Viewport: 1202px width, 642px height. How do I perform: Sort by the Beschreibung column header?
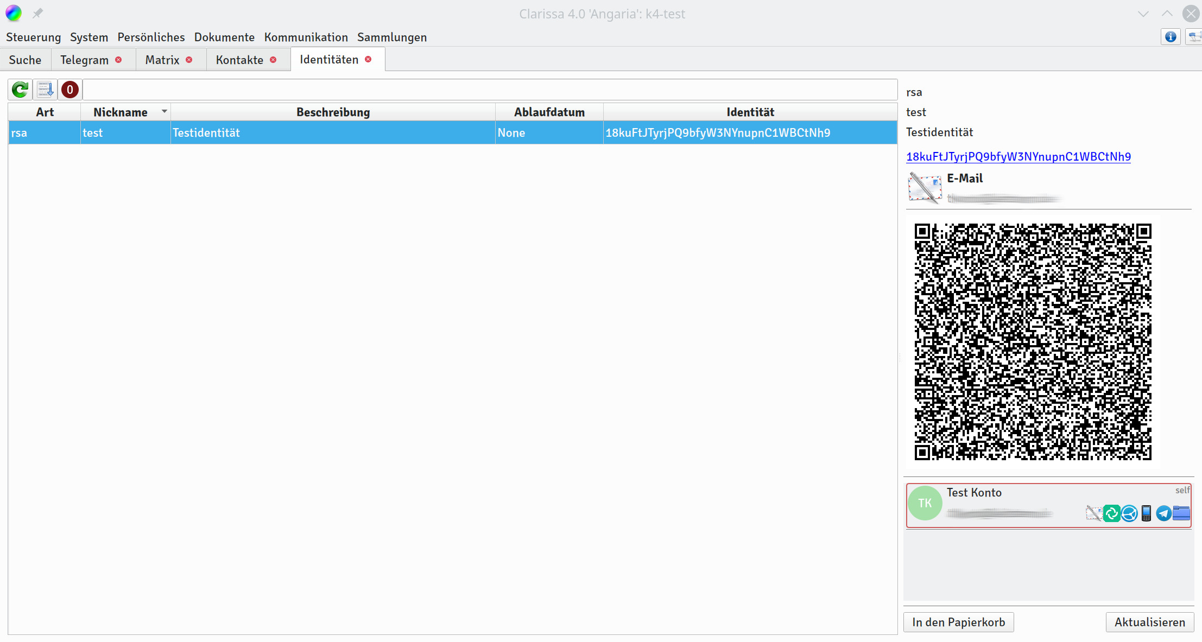[333, 112]
